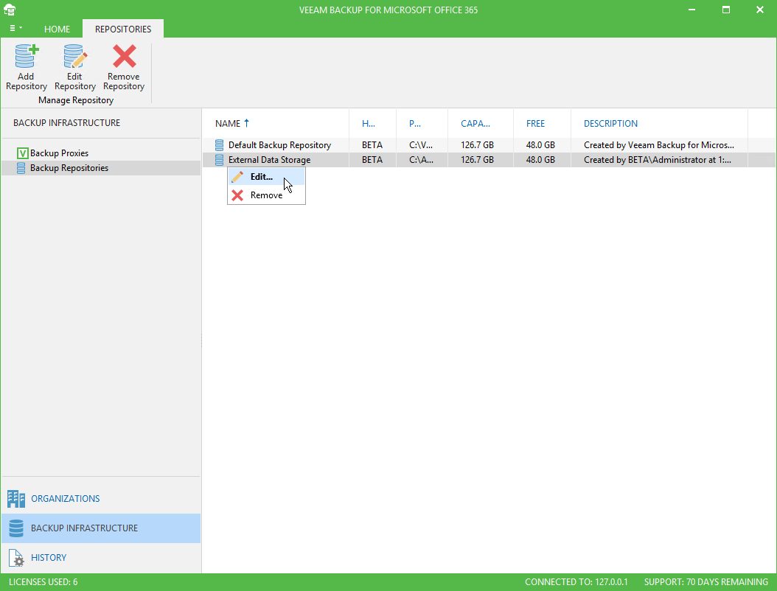Click the External Data Storage row icon
This screenshot has width=777, height=591.
219,160
